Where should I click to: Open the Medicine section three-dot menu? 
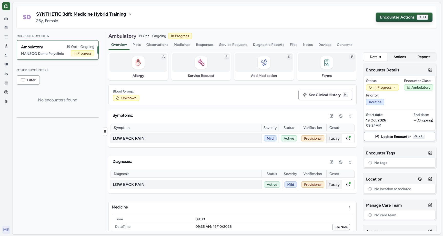pyautogui.click(x=350, y=208)
